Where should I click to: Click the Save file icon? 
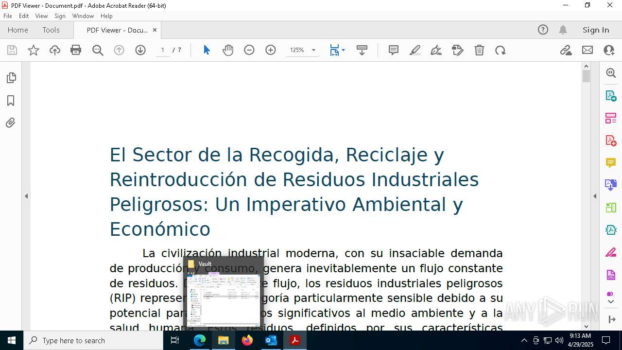pos(12,50)
